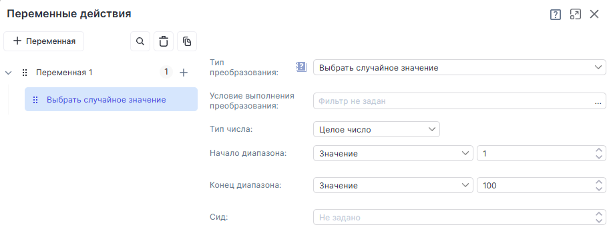609x247 pixels.
Task: Add a new variable with Переменная button
Action: click(x=44, y=41)
